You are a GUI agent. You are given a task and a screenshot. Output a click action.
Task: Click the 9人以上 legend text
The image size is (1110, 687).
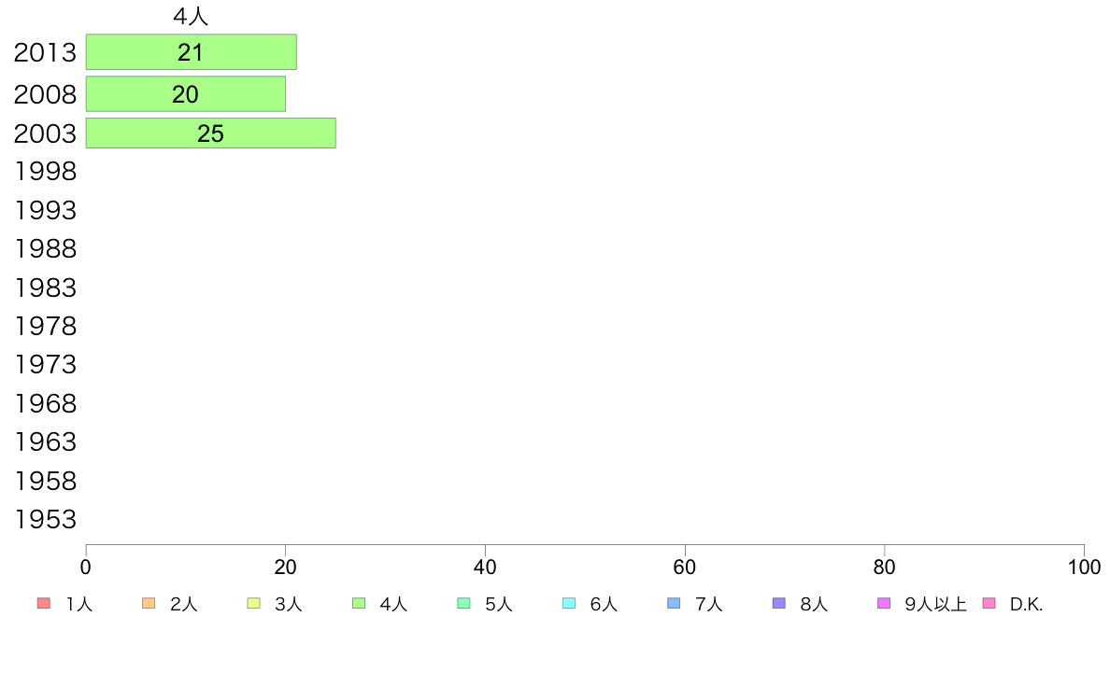click(936, 604)
